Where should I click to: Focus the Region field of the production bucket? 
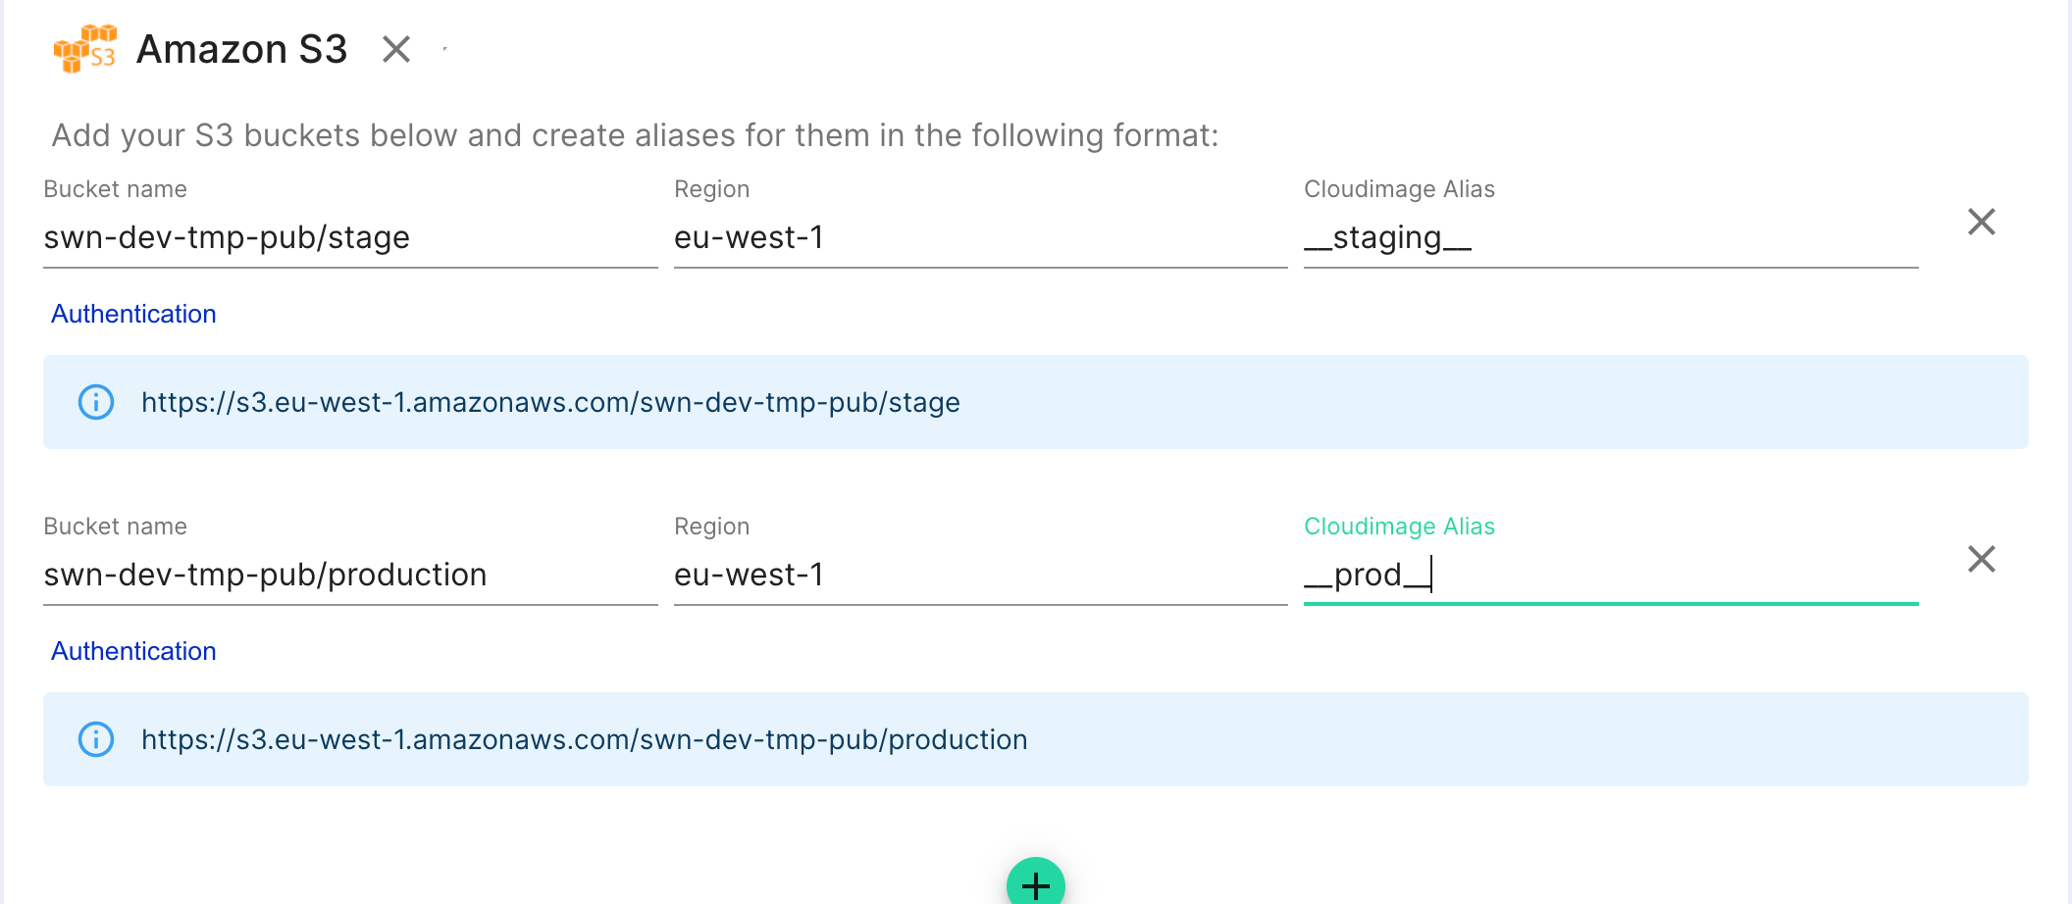click(x=979, y=576)
